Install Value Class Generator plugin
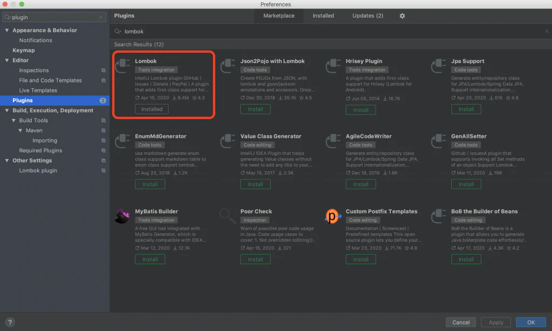Screen dimensions: 552x331 coord(255,185)
